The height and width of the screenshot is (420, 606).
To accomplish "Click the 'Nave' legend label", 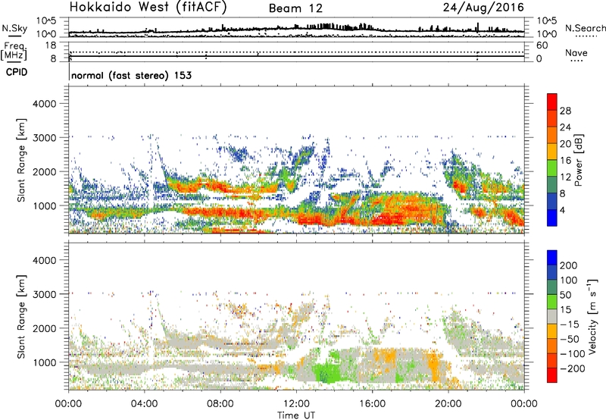I will click(576, 52).
